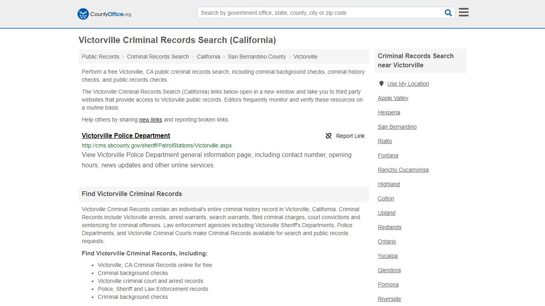Open Highland records
The width and height of the screenshot is (545, 306).
389,184
